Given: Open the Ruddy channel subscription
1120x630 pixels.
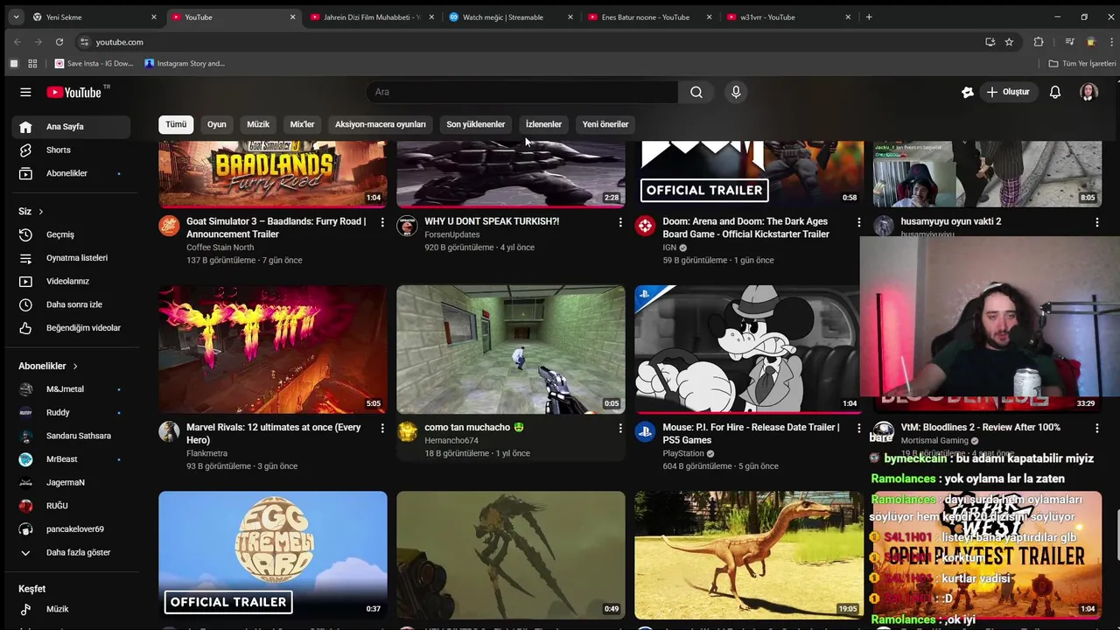Looking at the screenshot, I should 71,412.
